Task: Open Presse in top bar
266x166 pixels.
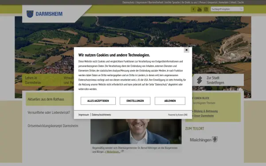Action: click(203, 2)
